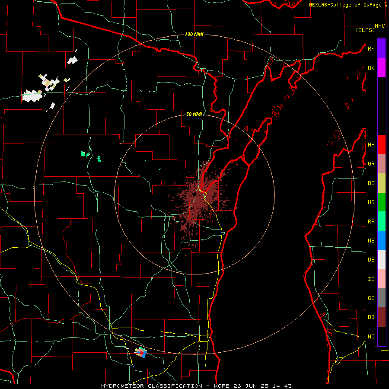Click the multicolored storm cell at the bottom

pyautogui.click(x=141, y=352)
